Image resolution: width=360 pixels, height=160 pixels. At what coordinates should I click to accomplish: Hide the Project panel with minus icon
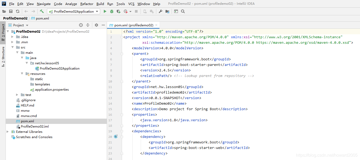[103, 25]
